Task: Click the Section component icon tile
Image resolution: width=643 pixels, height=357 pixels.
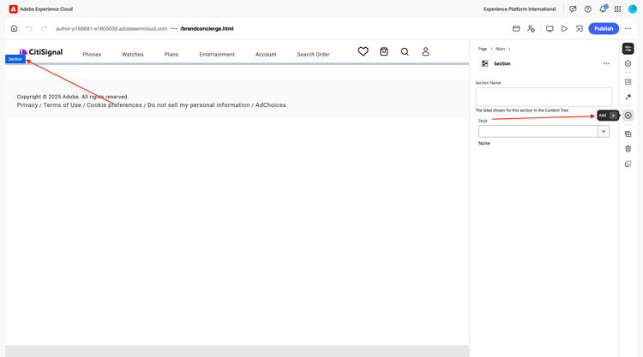Action: click(x=484, y=63)
